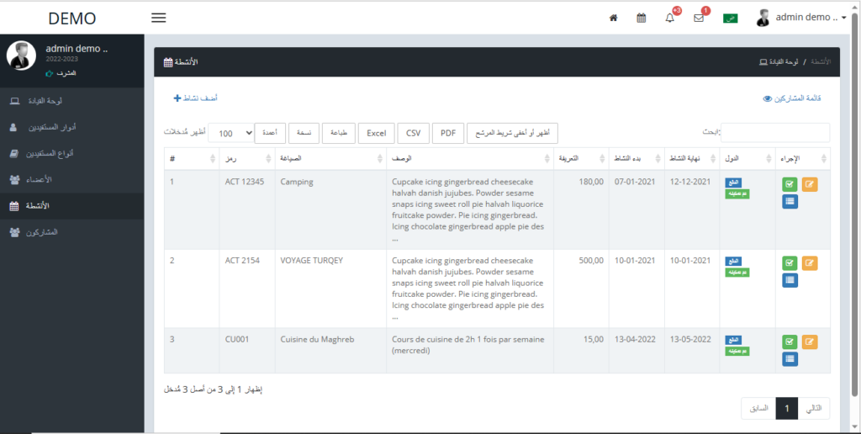Viewport: 861px width, 434px height.
Task: Click orange edit icon for Cuisine du Maghreb row
Action: [810, 342]
